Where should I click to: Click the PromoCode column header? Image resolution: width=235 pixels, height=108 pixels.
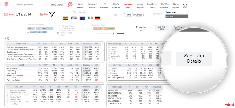pos(117,87)
